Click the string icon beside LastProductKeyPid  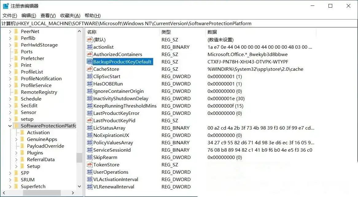[x=90, y=120]
